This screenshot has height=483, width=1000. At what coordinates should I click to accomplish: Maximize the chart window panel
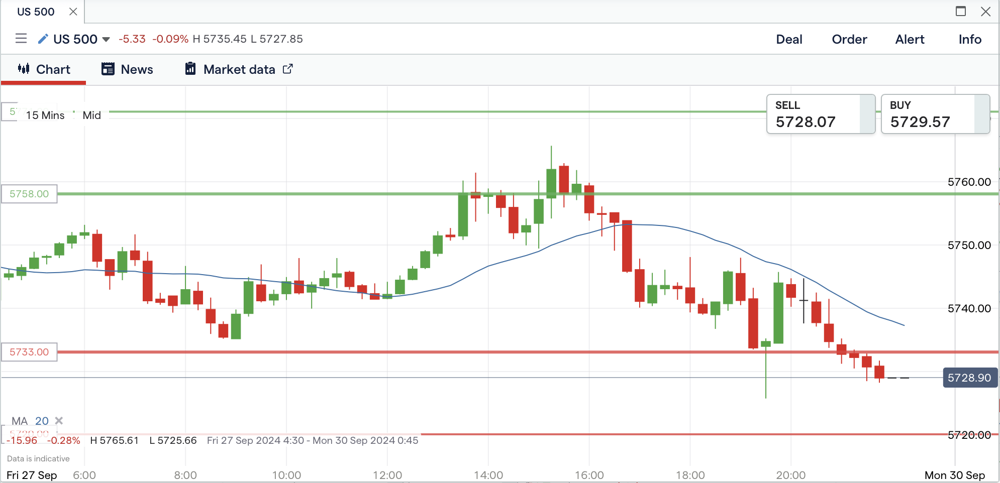961,11
